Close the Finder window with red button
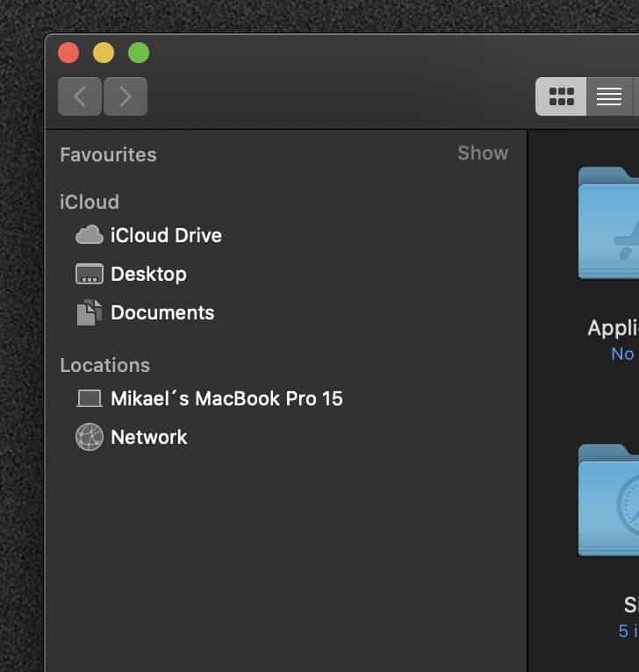The width and height of the screenshot is (639, 672). 68,54
